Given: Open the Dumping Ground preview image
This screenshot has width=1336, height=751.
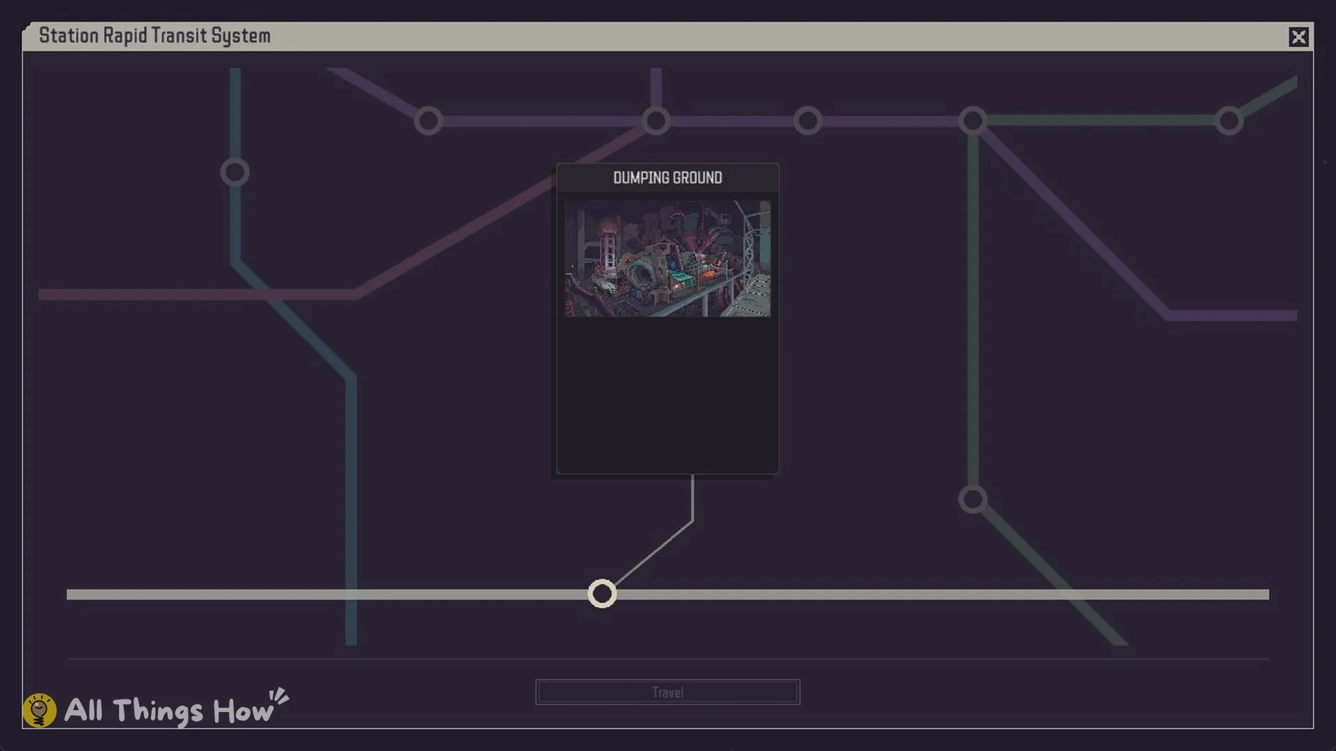Looking at the screenshot, I should (667, 259).
